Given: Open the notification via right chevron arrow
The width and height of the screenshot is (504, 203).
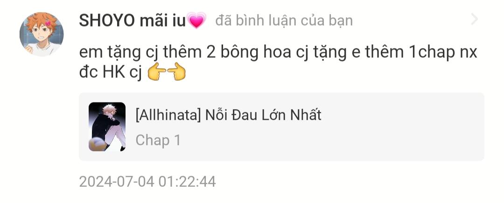Looking at the screenshot, I should pos(475,20).
